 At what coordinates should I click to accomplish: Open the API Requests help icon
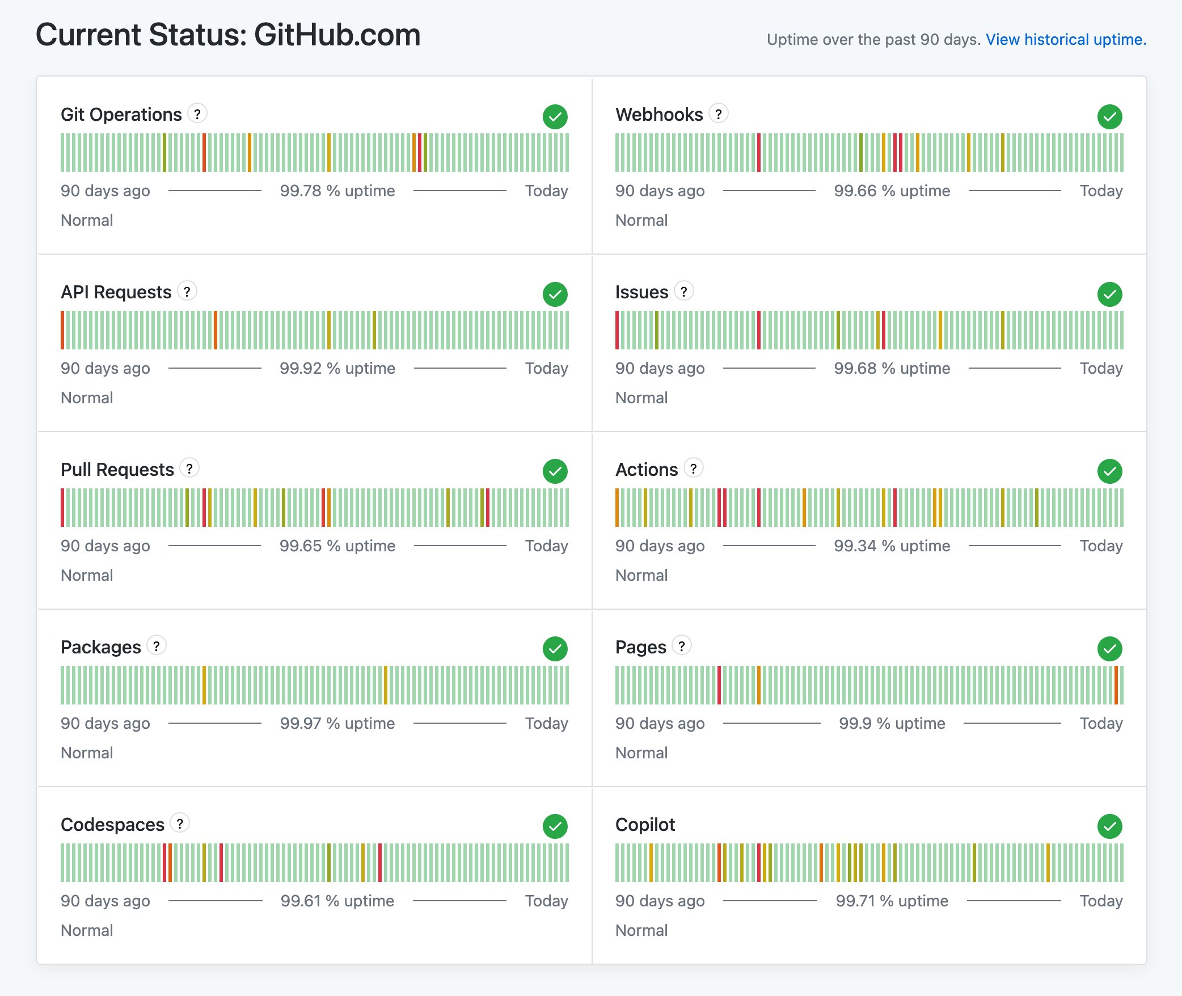point(188,291)
